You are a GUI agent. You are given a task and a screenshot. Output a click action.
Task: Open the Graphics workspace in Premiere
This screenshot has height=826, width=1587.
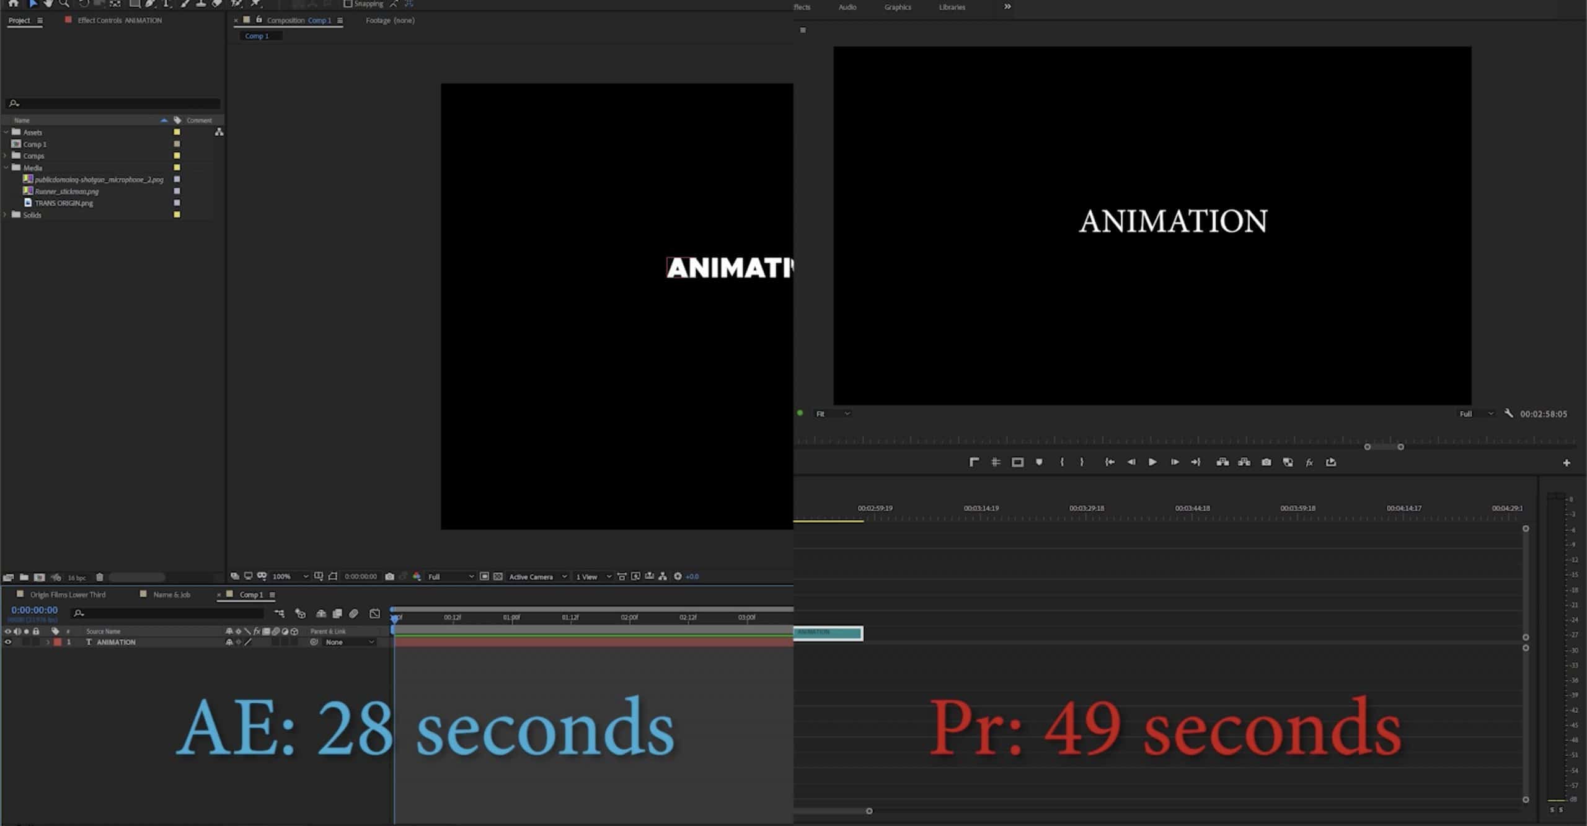pos(897,7)
